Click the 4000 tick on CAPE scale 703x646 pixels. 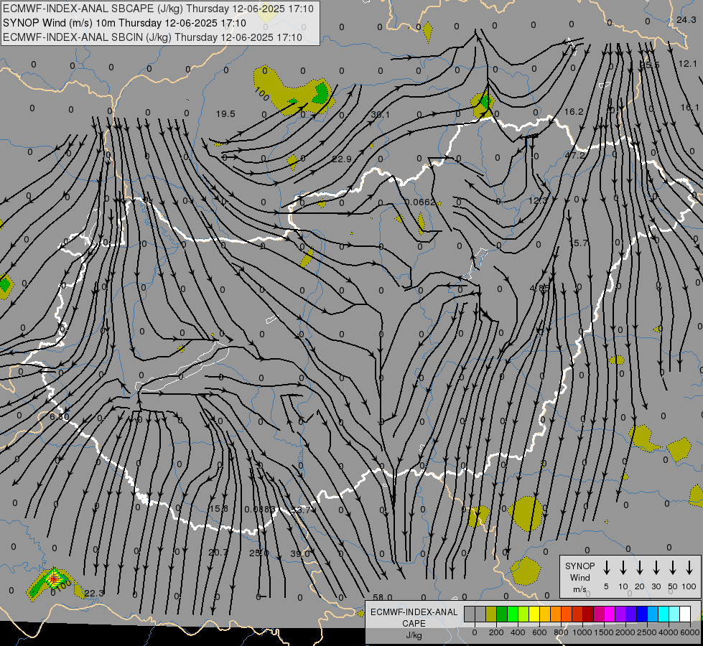tap(668, 632)
